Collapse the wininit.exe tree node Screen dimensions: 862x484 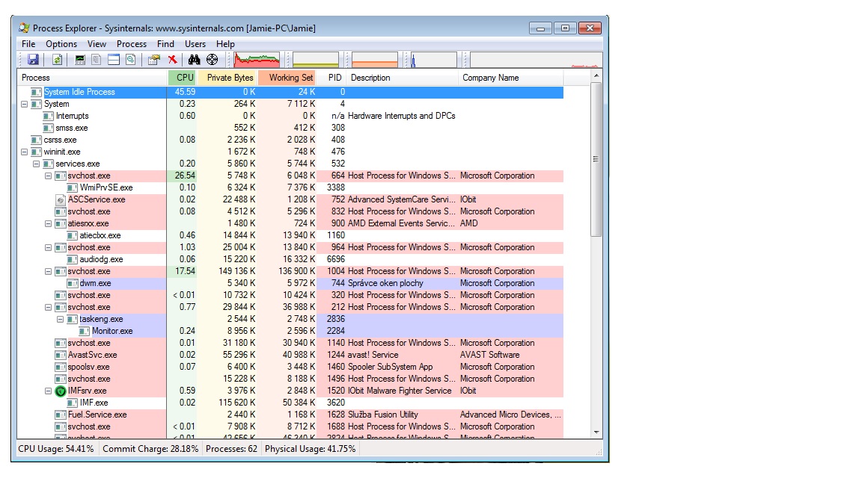24,152
